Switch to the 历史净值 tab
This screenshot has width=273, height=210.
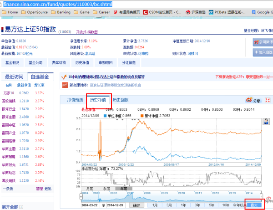pos(98,100)
